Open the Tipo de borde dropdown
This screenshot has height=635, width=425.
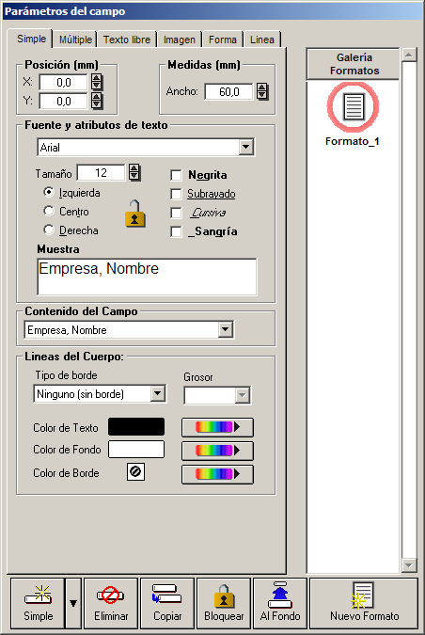tap(157, 393)
